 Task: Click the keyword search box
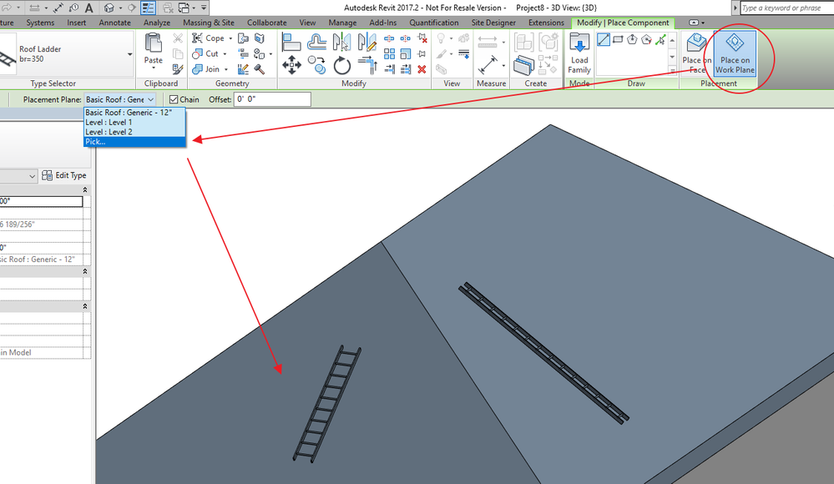click(786, 8)
